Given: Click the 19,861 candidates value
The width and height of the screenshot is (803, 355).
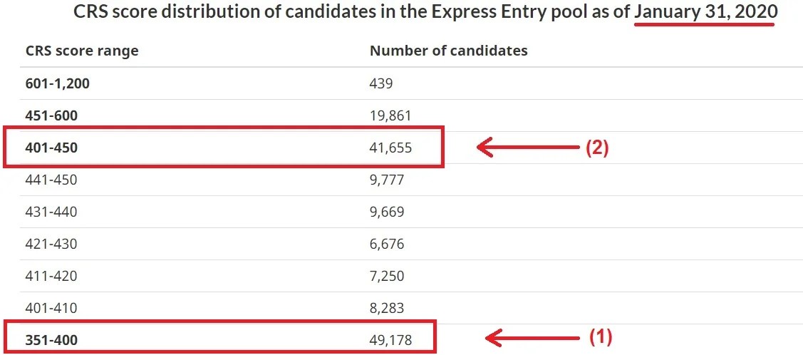Looking at the screenshot, I should (390, 115).
